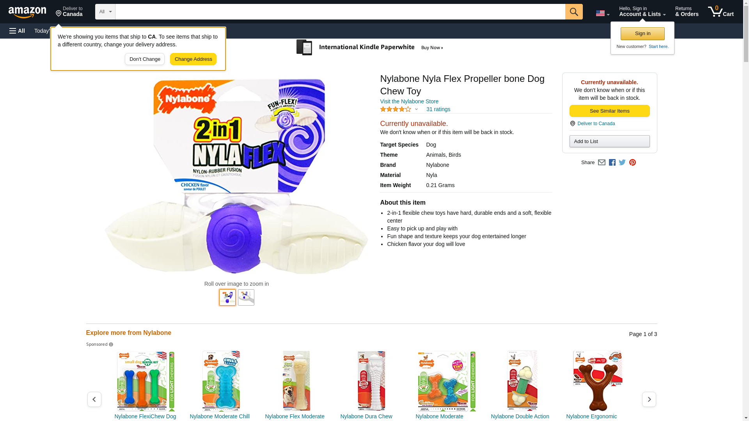
Task: Visit the Nylabone Store link
Action: pos(409,101)
